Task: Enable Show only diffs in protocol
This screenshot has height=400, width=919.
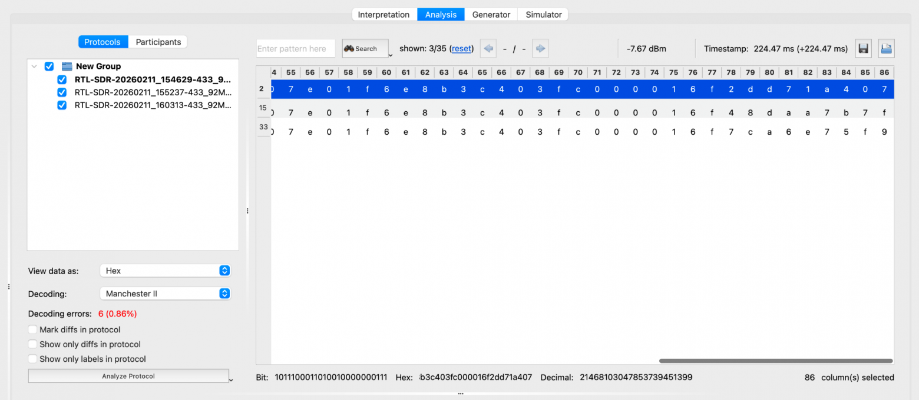Action: pos(33,344)
